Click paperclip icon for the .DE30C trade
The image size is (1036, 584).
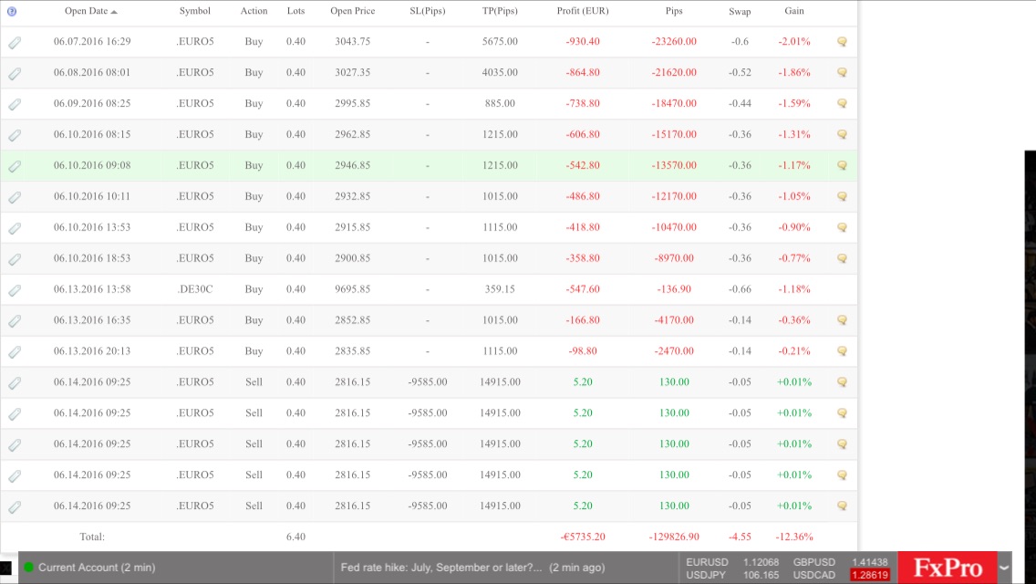tap(15, 290)
